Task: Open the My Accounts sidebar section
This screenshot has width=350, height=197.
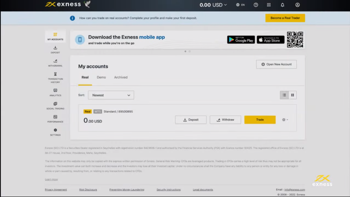Action: pyautogui.click(x=55, y=36)
